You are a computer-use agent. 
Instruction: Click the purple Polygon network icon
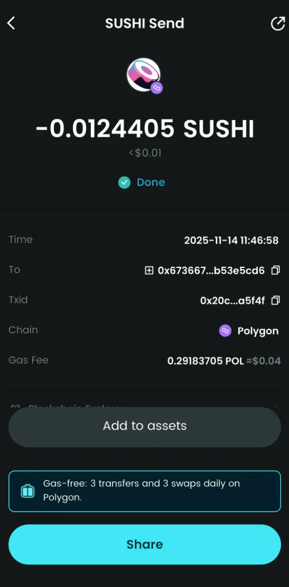(x=225, y=331)
